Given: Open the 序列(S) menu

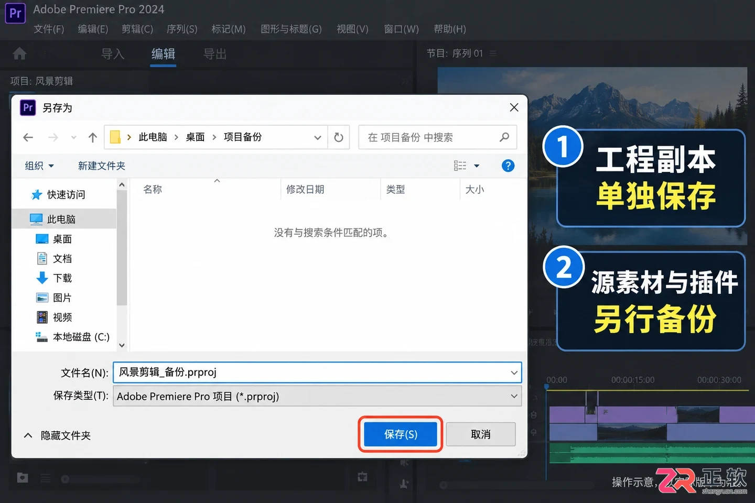Looking at the screenshot, I should [x=182, y=29].
